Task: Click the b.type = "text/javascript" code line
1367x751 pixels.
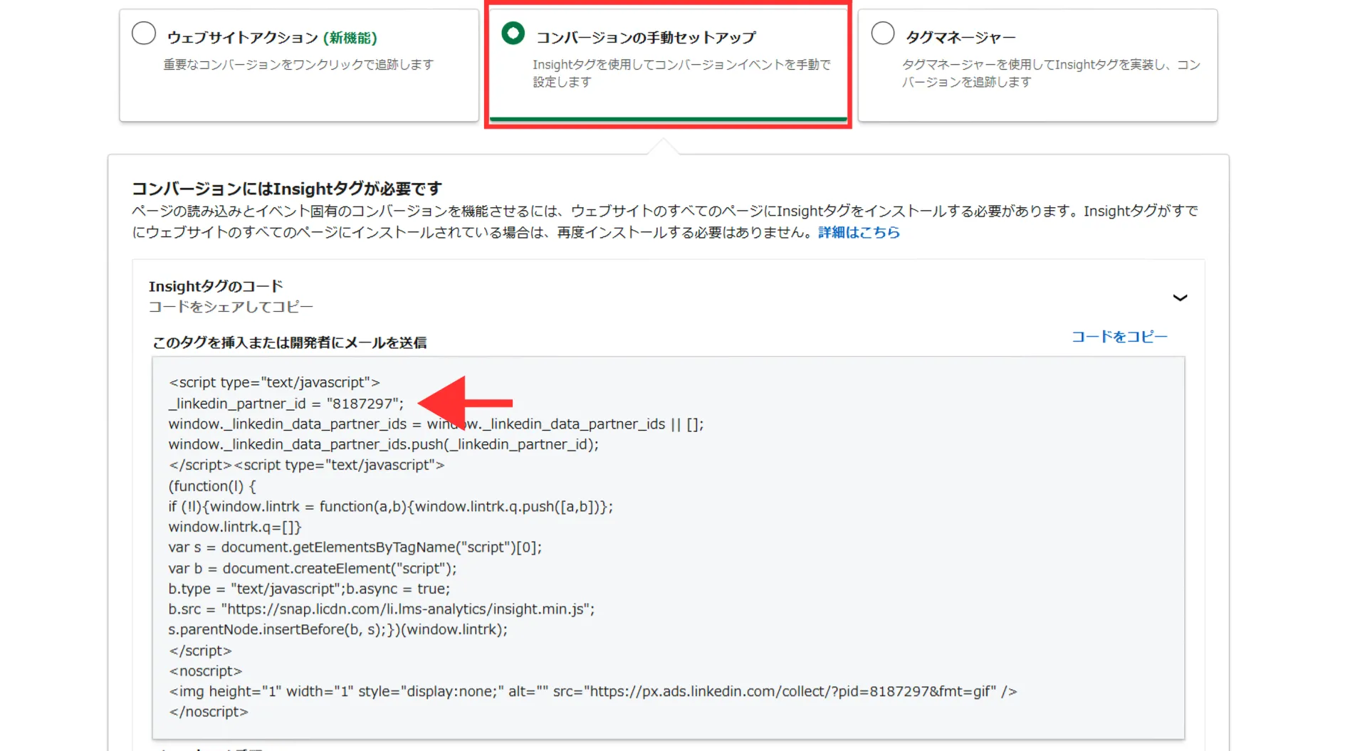Action: click(309, 589)
